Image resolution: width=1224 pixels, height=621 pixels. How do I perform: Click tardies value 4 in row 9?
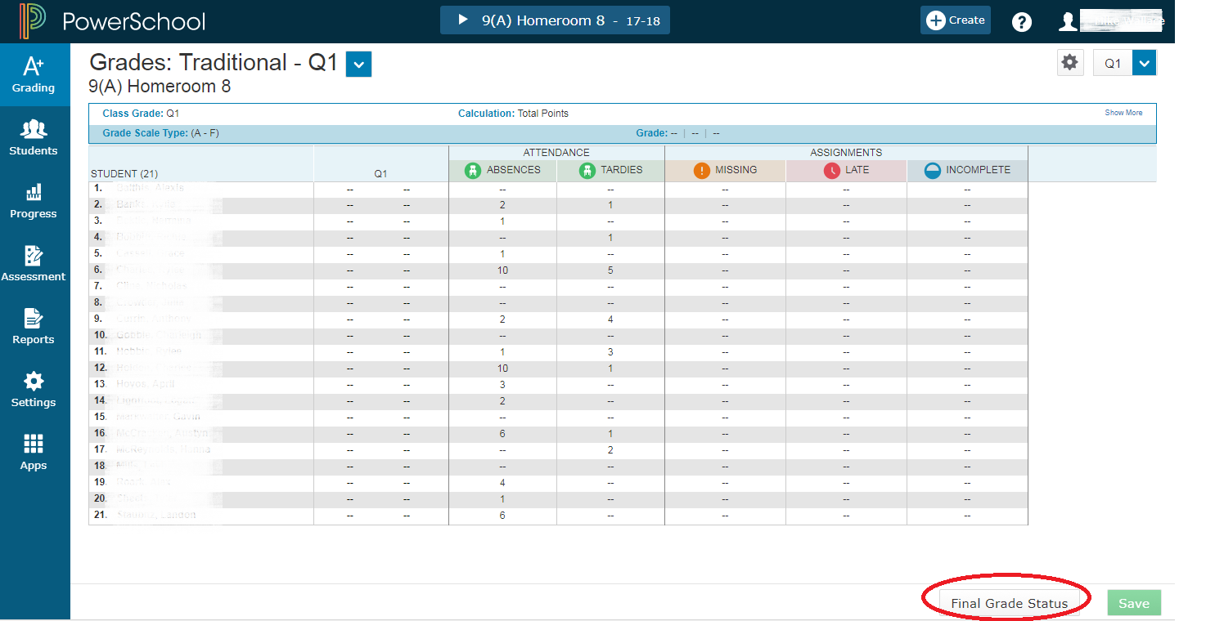pyautogui.click(x=610, y=319)
